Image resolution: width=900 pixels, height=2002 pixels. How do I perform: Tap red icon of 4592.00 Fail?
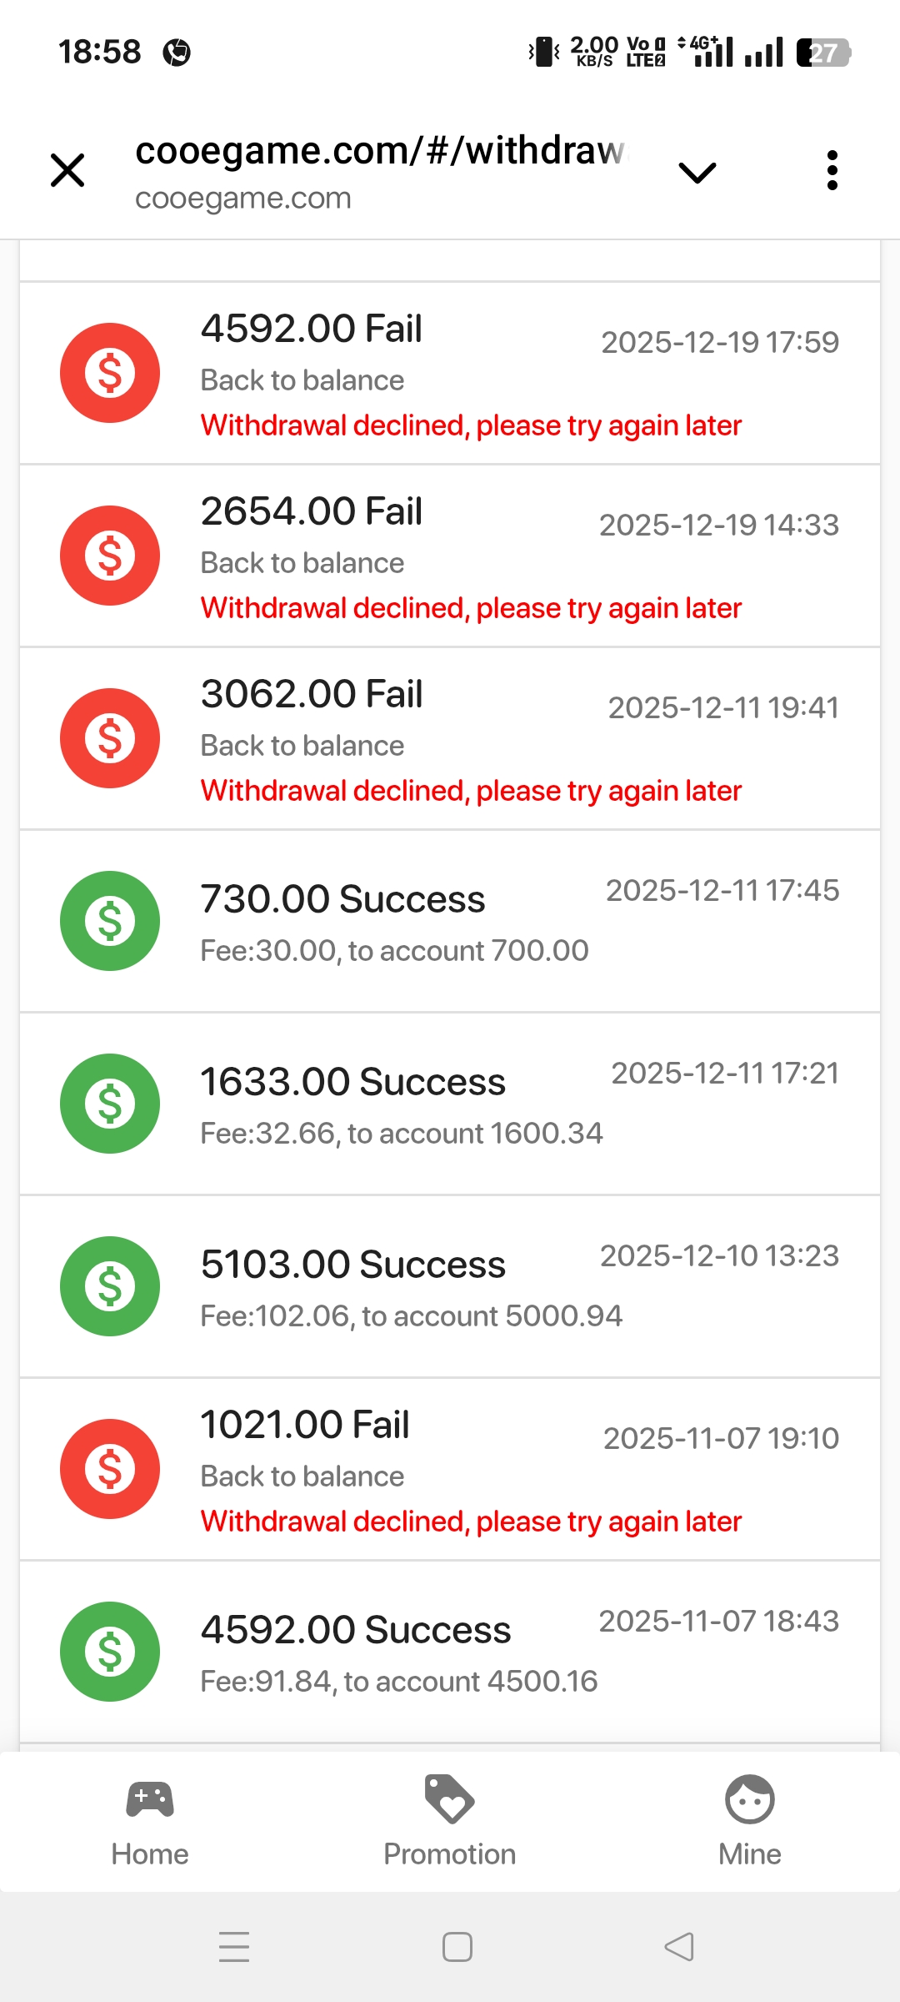coord(110,373)
